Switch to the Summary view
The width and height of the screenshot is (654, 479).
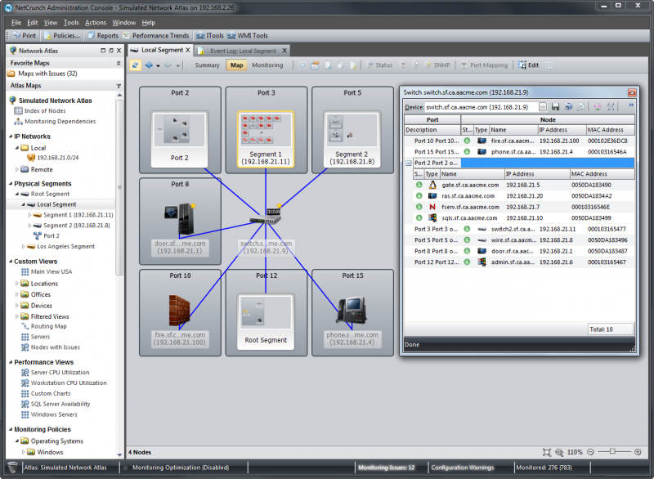207,65
